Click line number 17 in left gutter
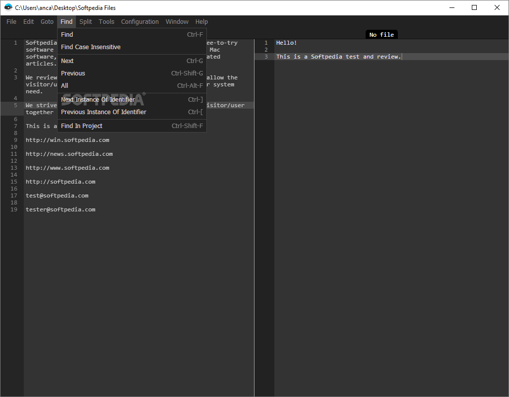509x397 pixels. point(14,196)
